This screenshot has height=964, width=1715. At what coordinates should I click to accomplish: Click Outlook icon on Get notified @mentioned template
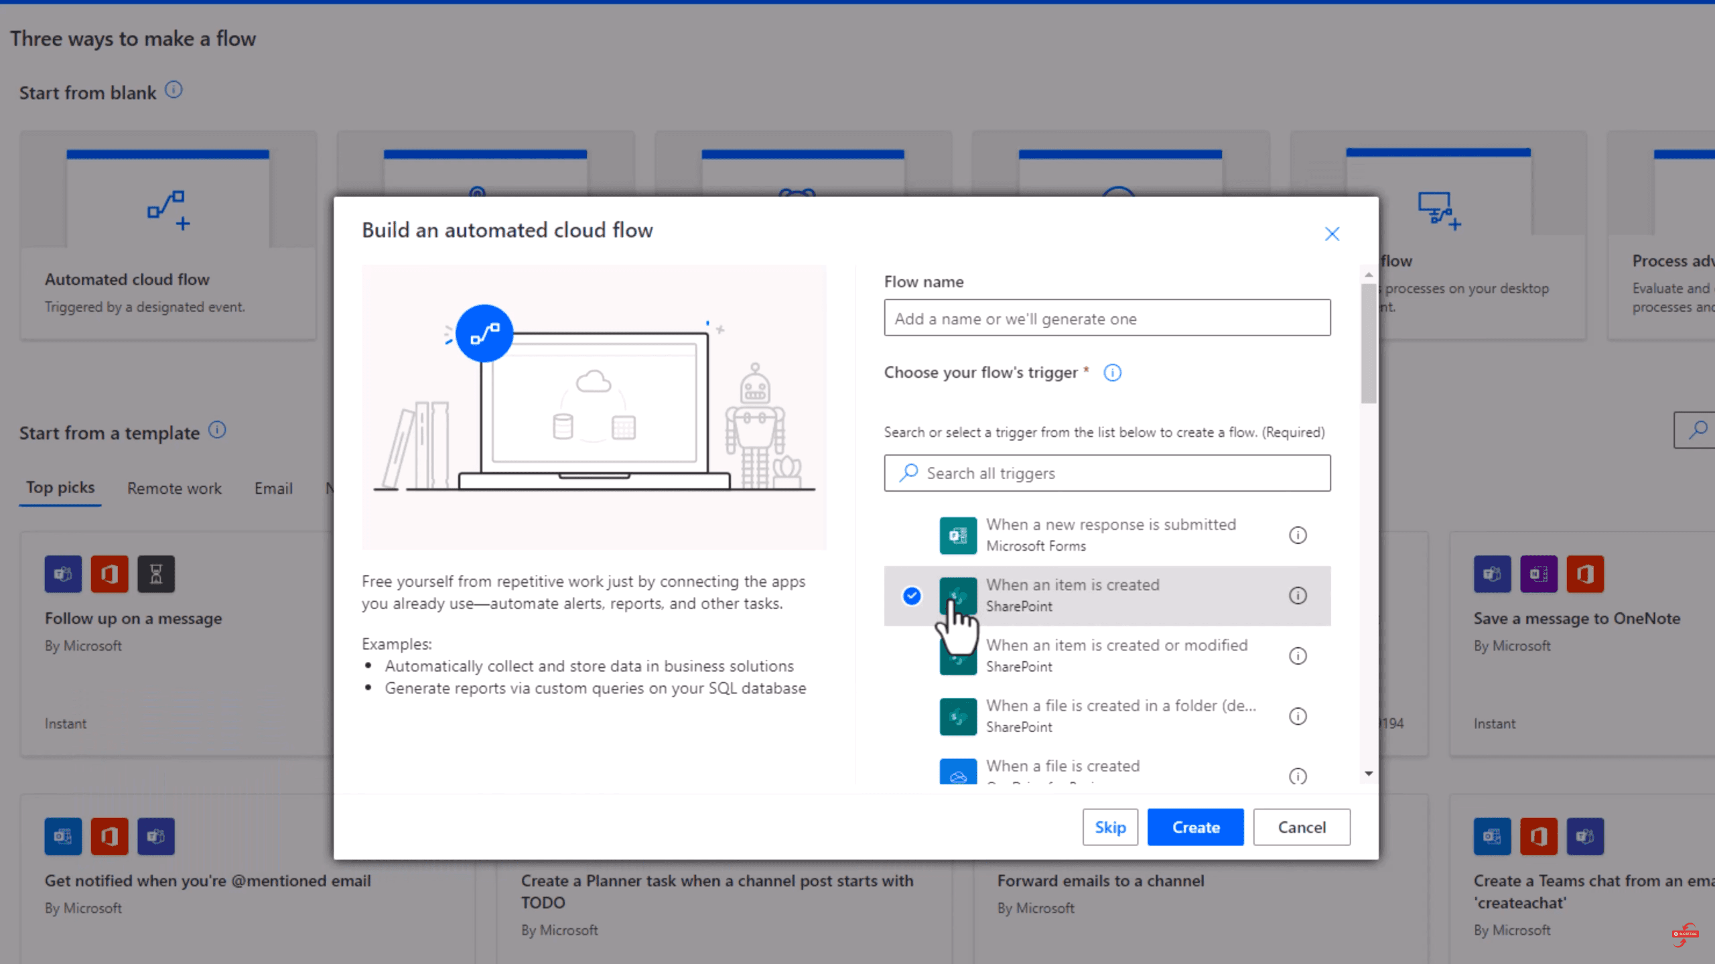pos(63,836)
